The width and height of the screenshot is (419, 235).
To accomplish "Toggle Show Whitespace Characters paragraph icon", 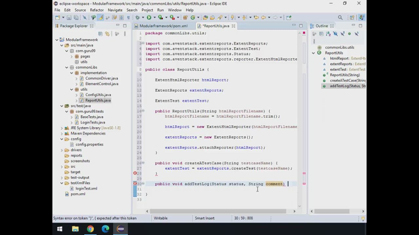I will click(128, 17).
